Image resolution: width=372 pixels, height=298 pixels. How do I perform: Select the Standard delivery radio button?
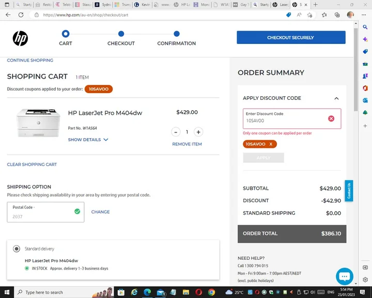point(17,249)
